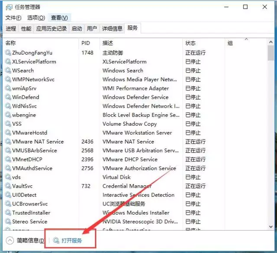Click the service icon next to WSearch
Screen dimensions: 277x253
click(8, 70)
